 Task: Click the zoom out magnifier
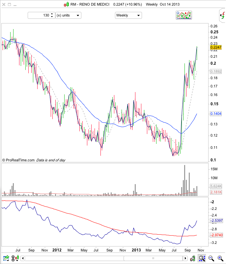(211, 258)
